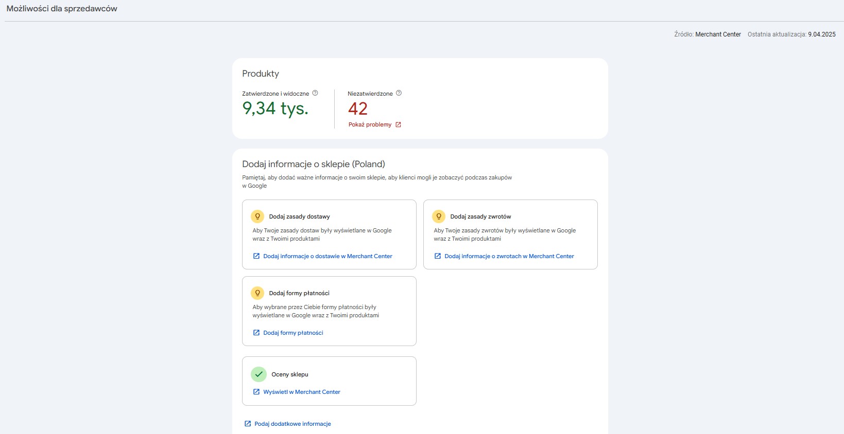This screenshot has height=434, width=844.
Task: Click the 9,34 tys. approved products value
Action: (275, 109)
